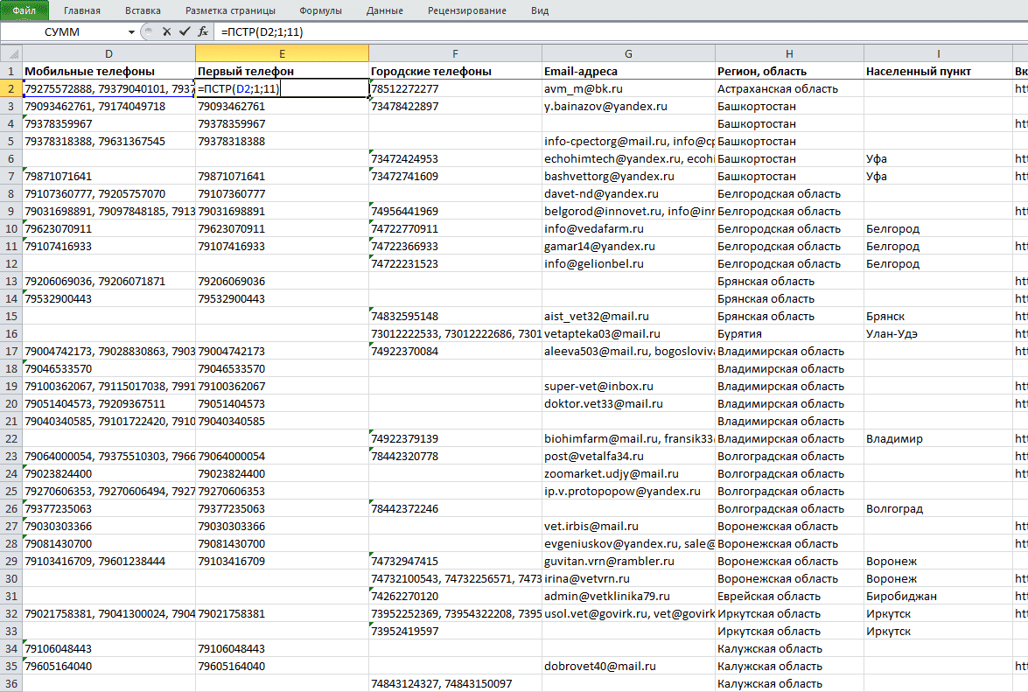Select cell with vetapteka03@mail.ru

tap(628, 333)
